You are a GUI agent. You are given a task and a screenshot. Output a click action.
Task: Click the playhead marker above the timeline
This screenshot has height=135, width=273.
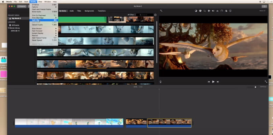[159, 89]
